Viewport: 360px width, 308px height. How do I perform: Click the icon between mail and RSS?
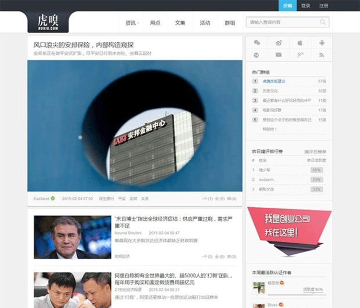tap(300, 55)
